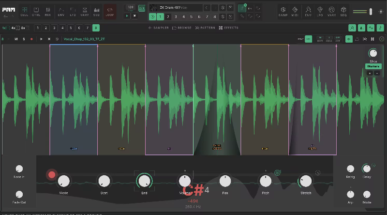Click the Slice knob
387x215 pixels.
coord(373,53)
